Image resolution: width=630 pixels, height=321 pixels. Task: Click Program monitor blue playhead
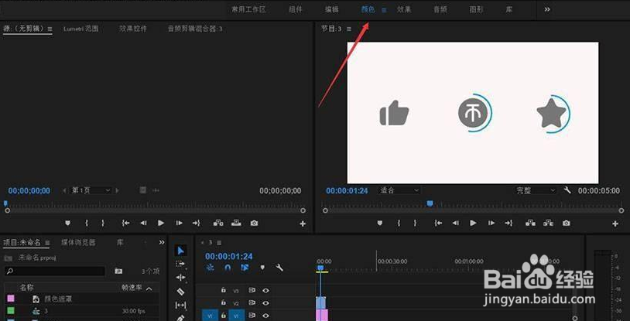click(430, 203)
